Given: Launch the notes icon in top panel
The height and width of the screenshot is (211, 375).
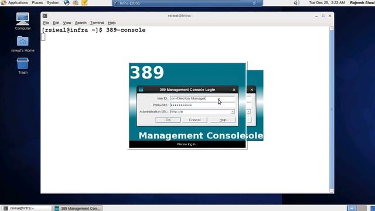Looking at the screenshot, I should (84, 2).
